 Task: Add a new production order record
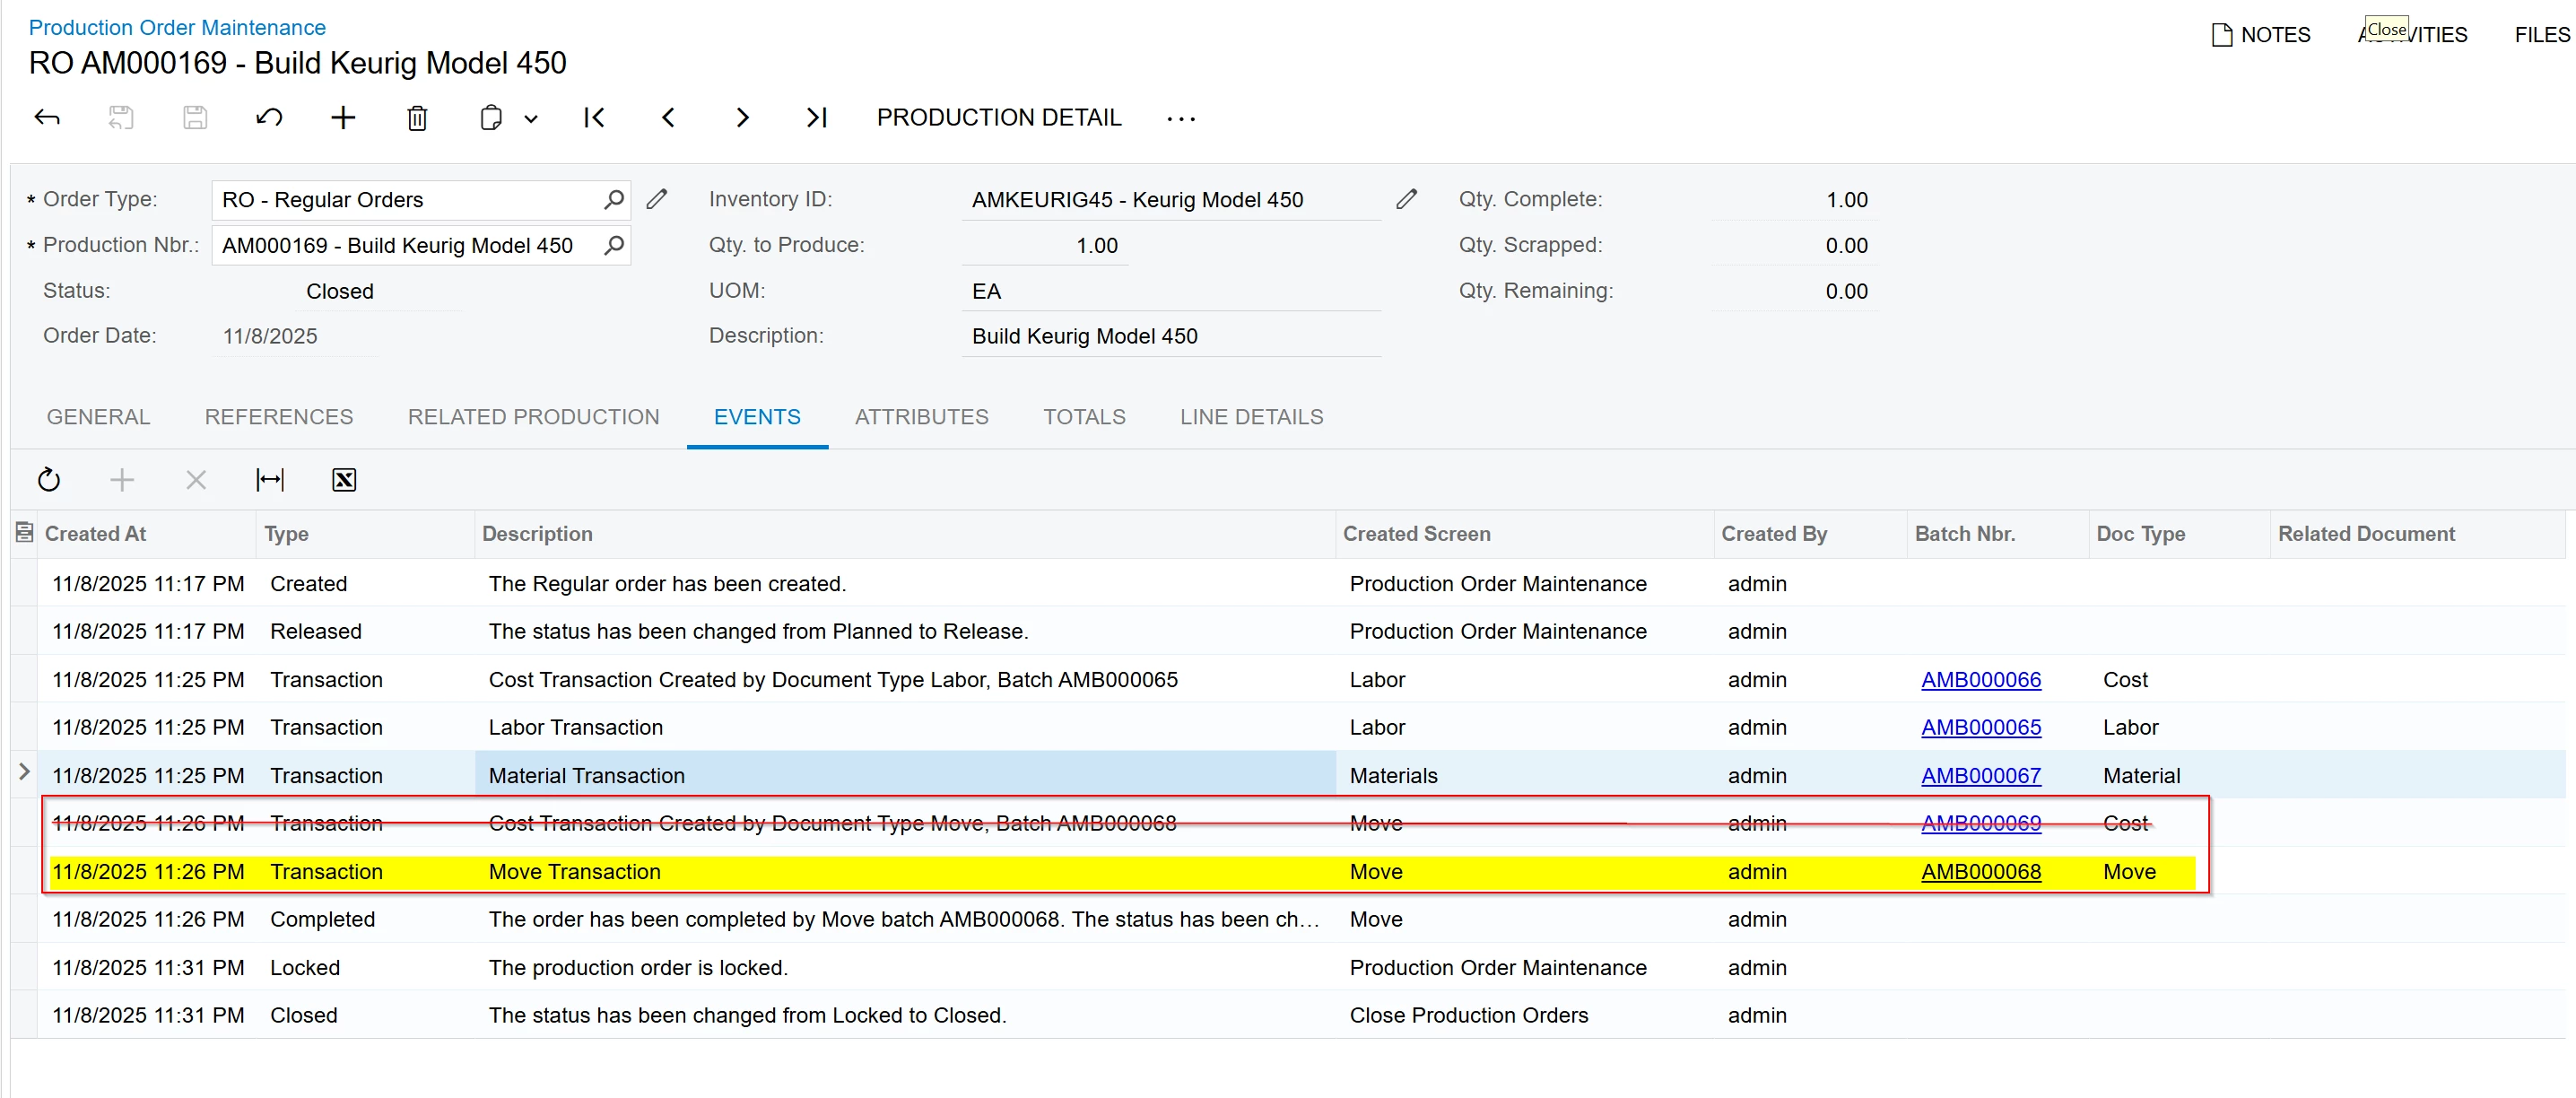coord(343,118)
